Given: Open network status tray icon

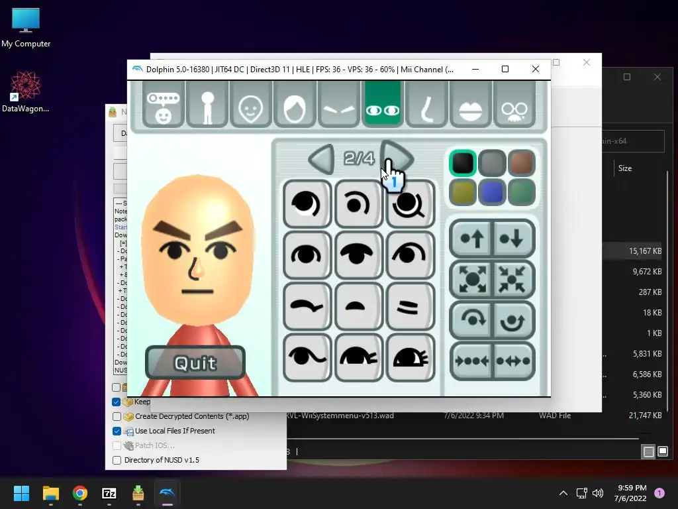Looking at the screenshot, I should 581,493.
